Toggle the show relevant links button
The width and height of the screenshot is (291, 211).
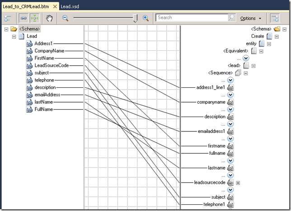23,18
